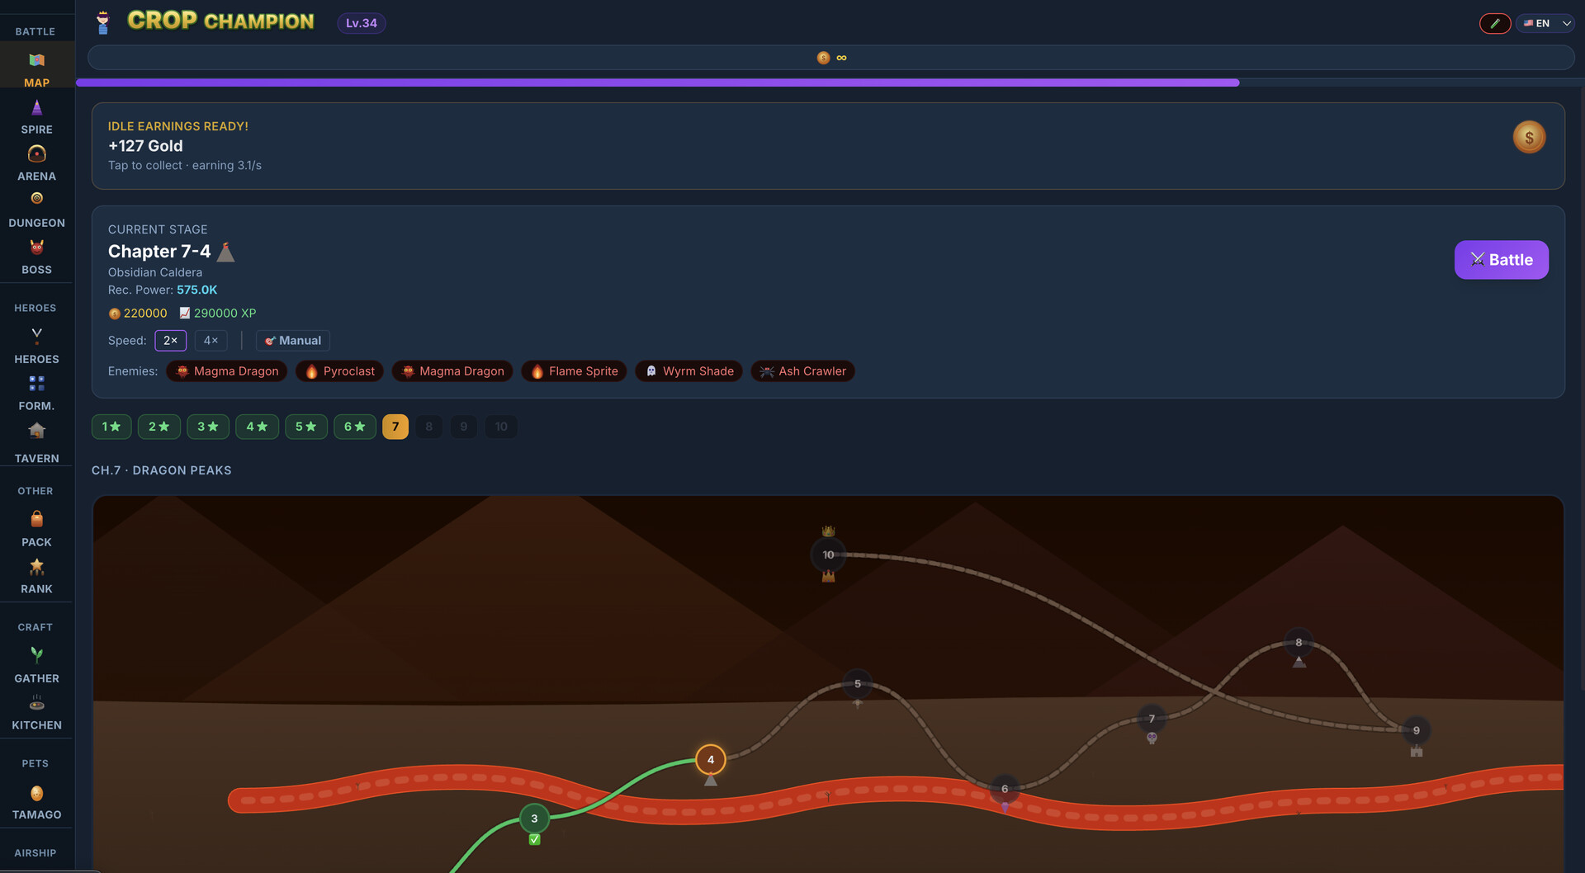Select completed stage 3 map node
Screen dimensions: 1585x873
(534, 819)
